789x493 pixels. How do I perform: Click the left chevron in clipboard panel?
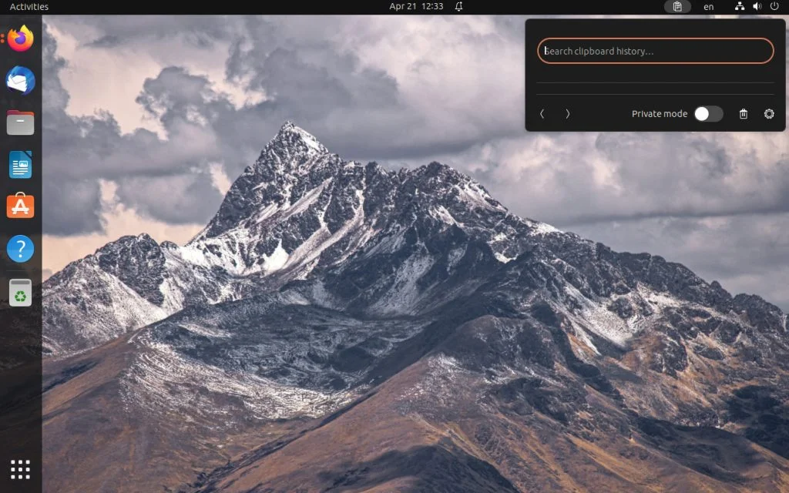click(542, 113)
